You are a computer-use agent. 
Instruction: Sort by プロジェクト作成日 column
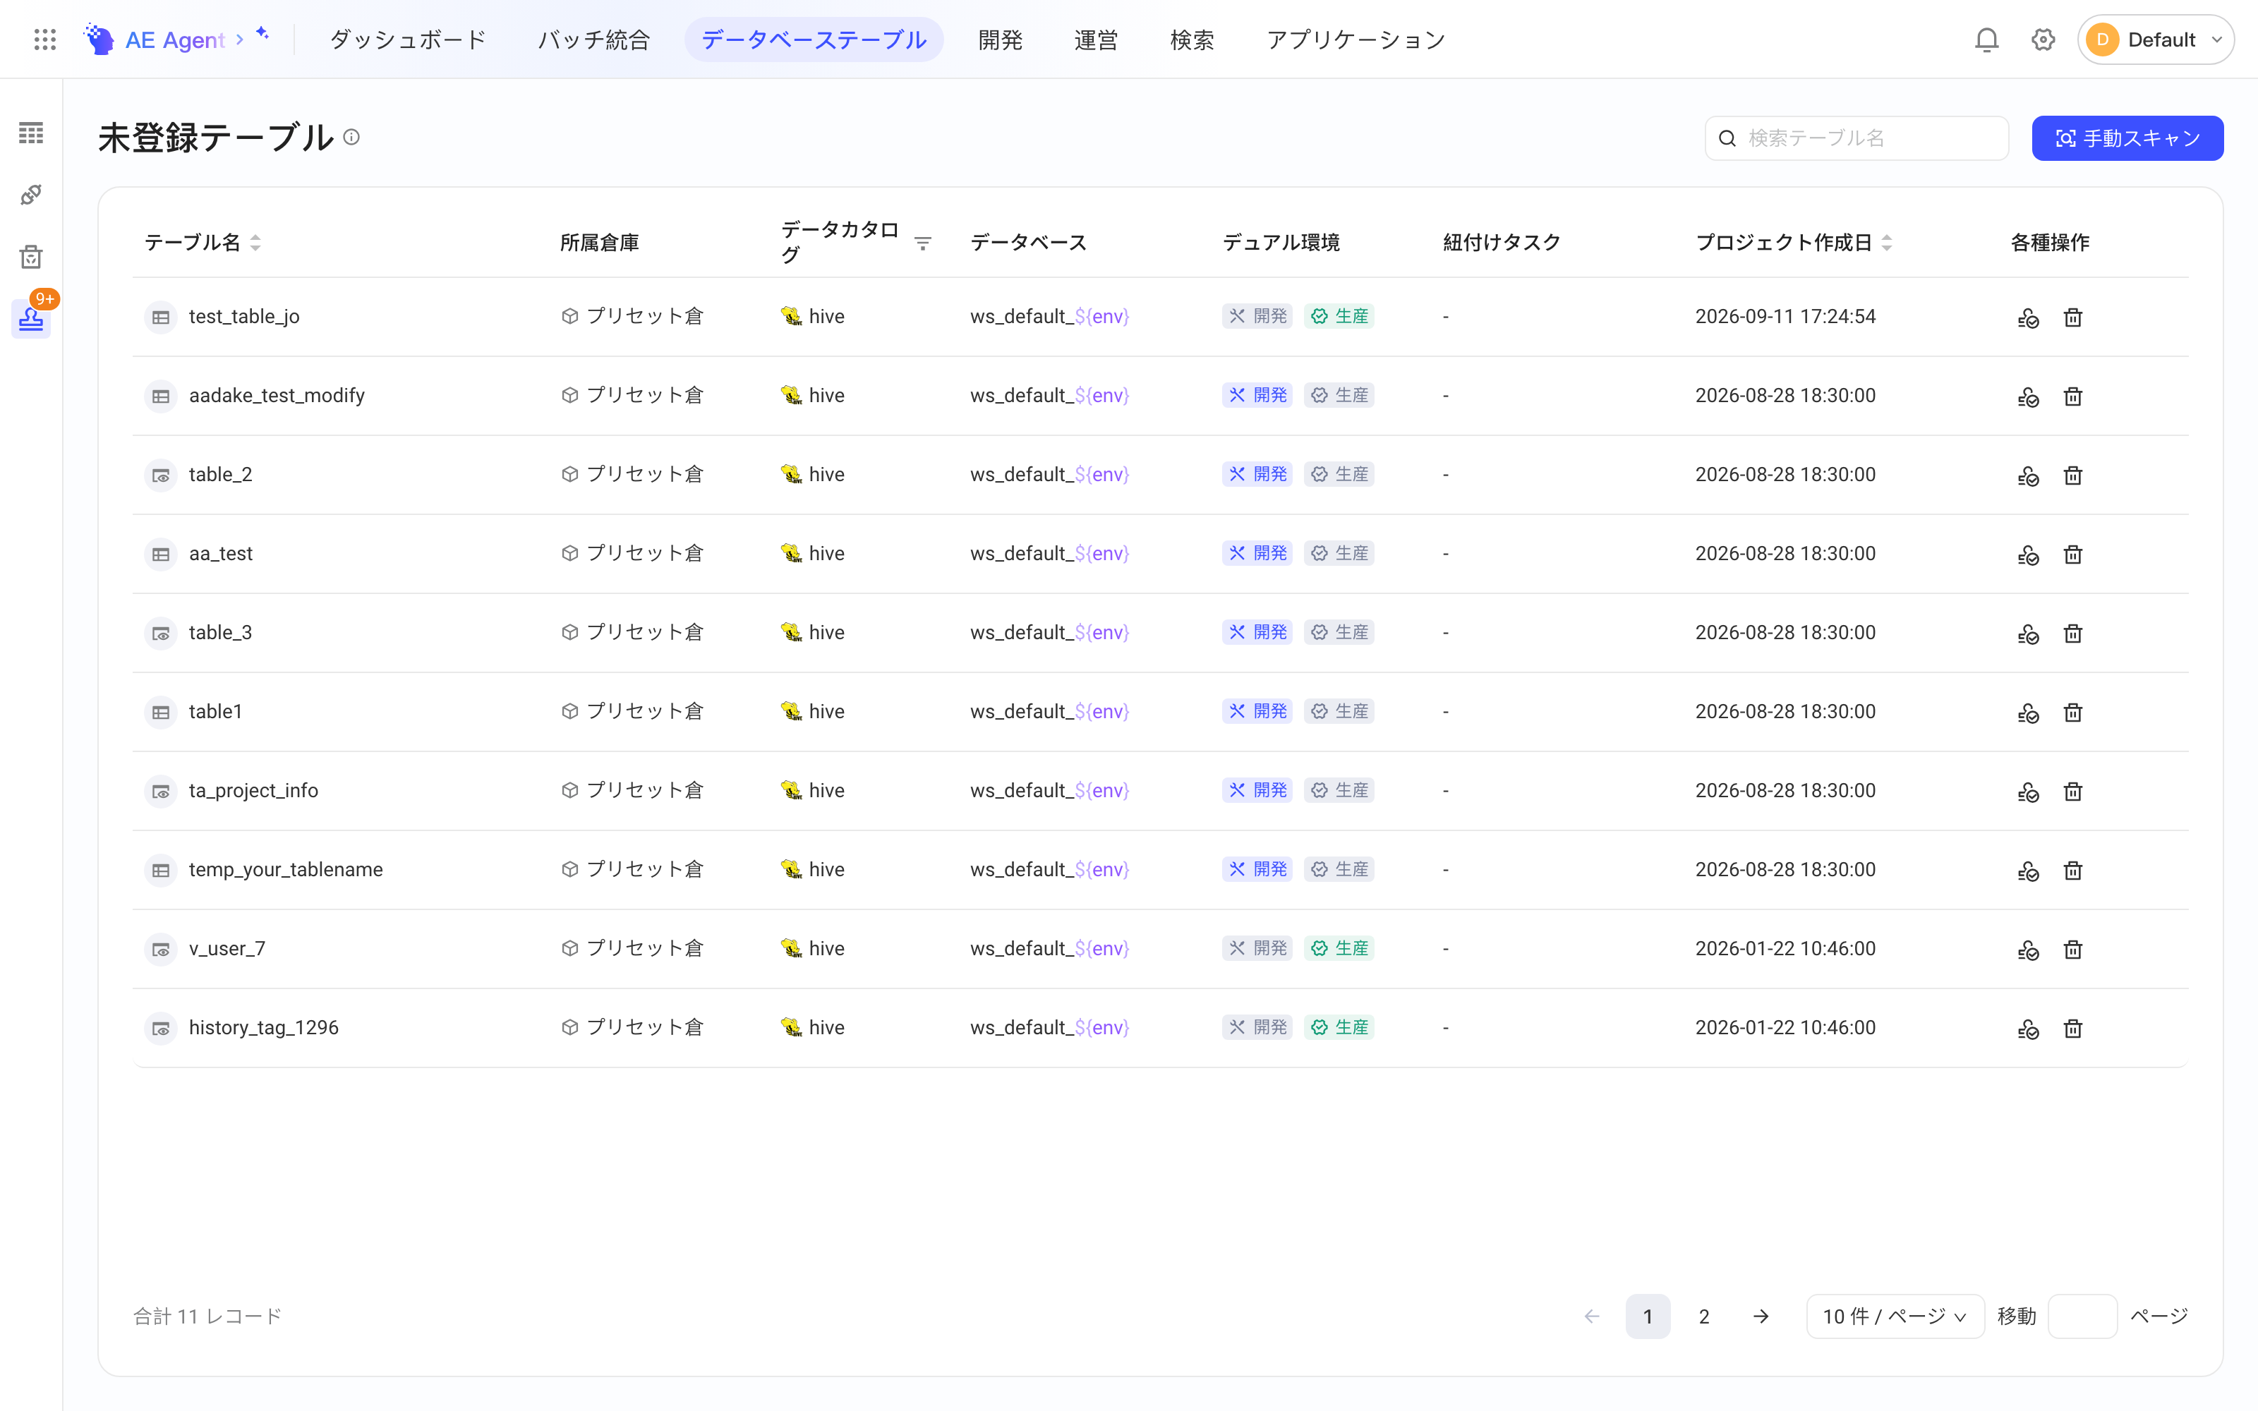point(1887,243)
